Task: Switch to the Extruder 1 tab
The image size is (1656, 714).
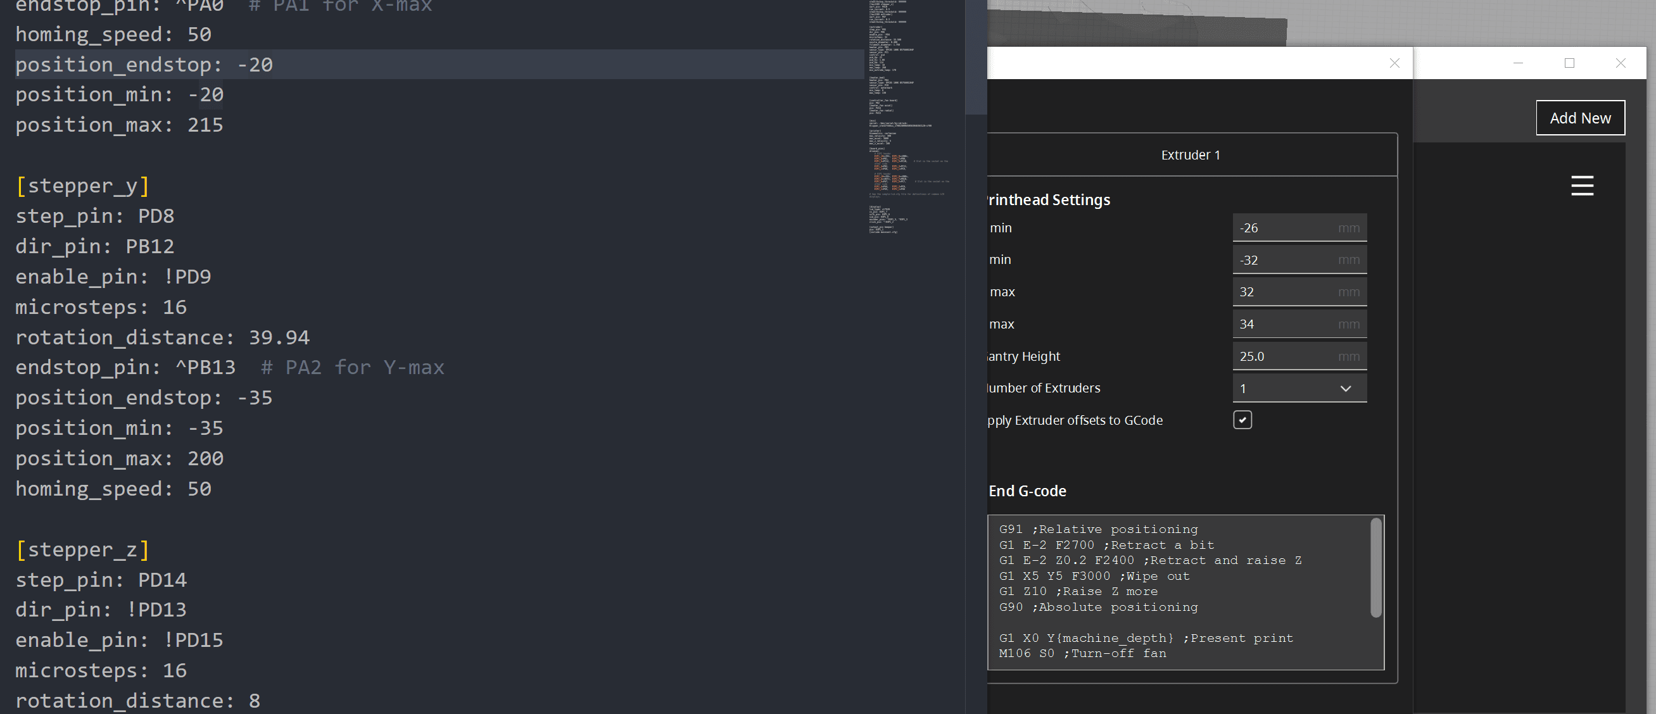Action: (1191, 155)
